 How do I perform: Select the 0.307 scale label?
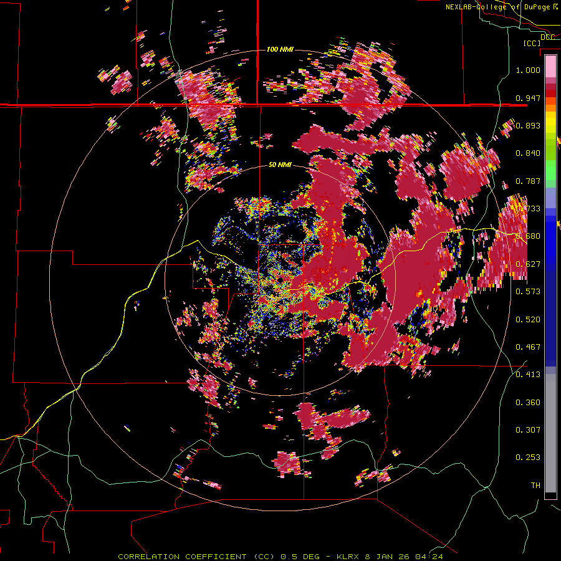pyautogui.click(x=528, y=430)
